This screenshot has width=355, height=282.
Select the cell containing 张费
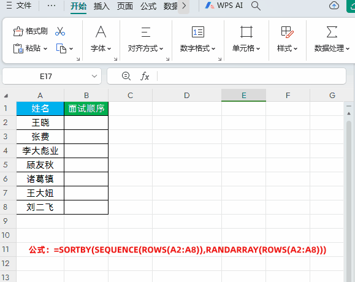40,137
